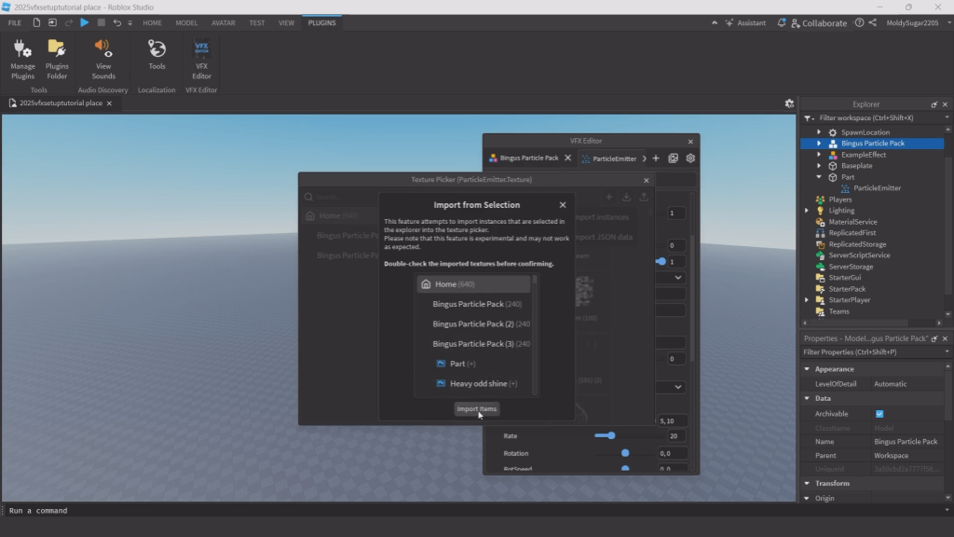Select ReplicatedStorage in Explorer

[x=857, y=244]
